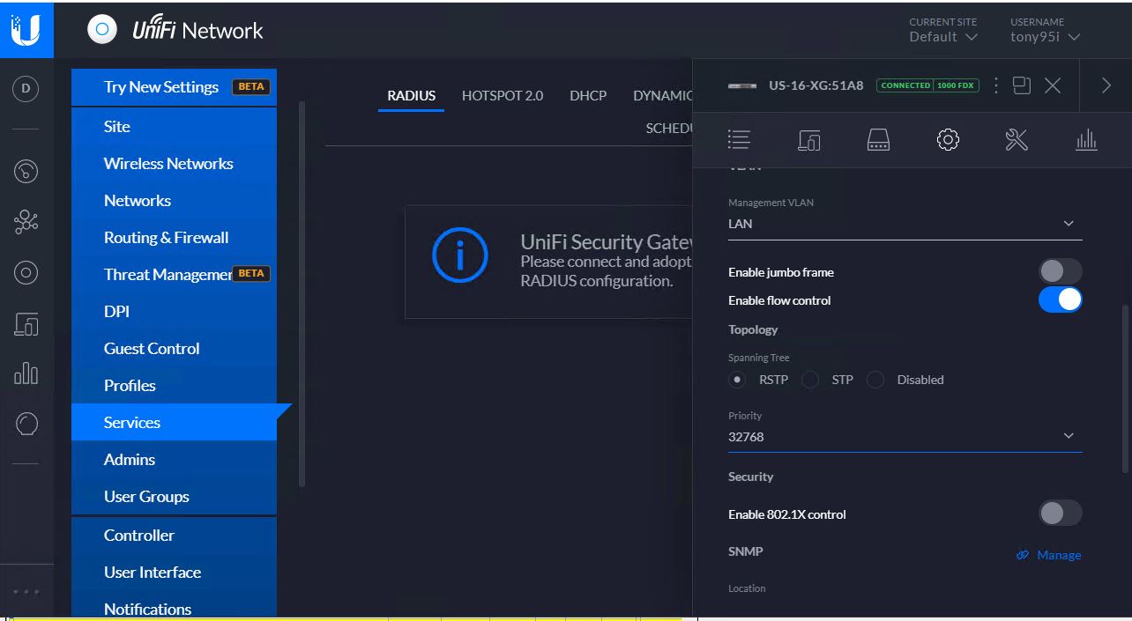Toggle Enable jumbo frame switch
Image resolution: width=1132 pixels, height=621 pixels.
[x=1060, y=271]
